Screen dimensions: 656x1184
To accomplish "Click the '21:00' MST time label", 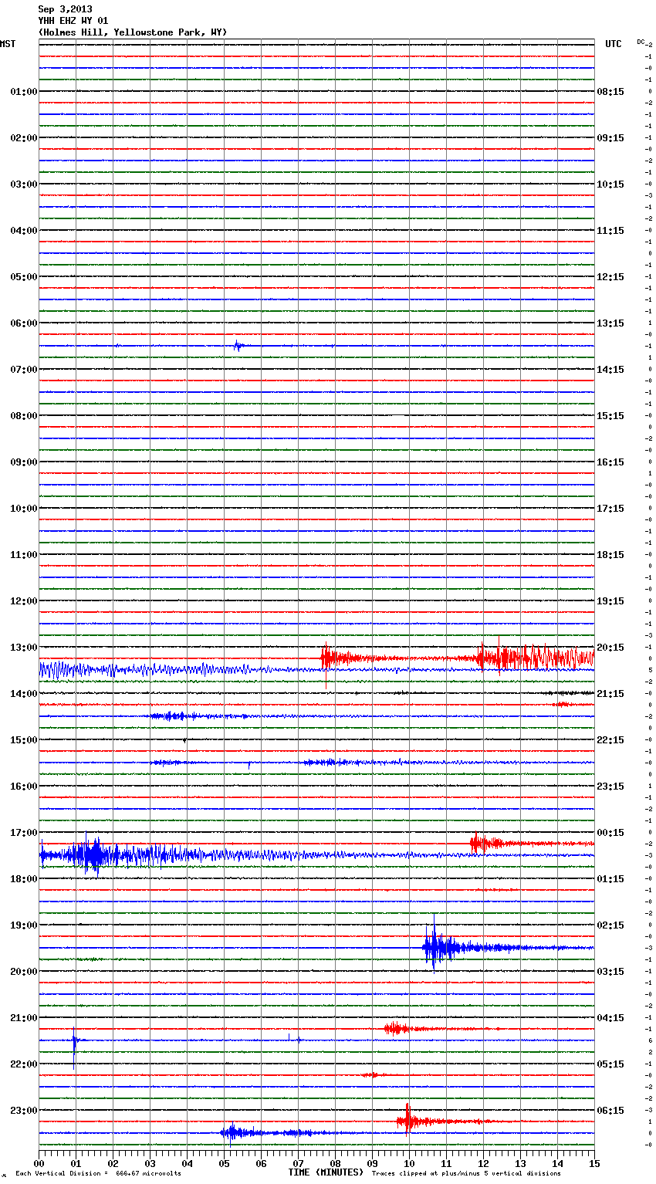I will point(24,1018).
